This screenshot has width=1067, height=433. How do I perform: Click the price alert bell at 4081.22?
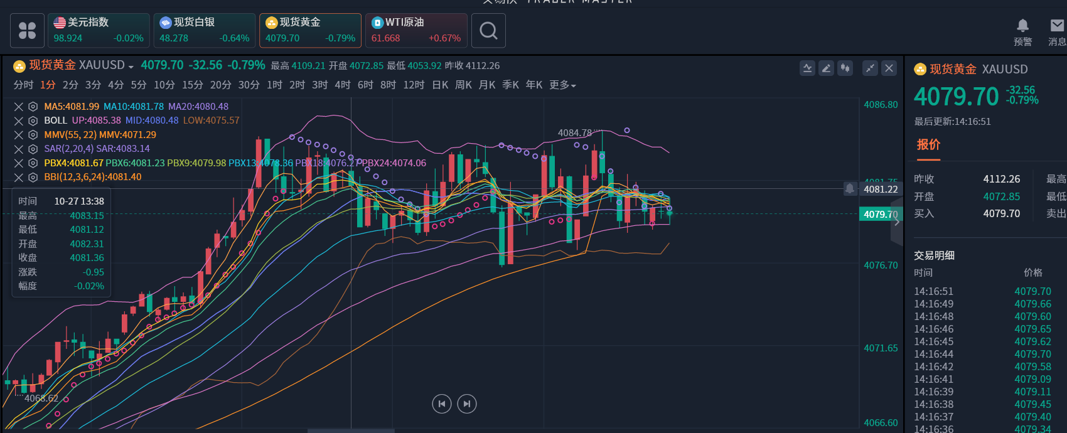coord(850,189)
